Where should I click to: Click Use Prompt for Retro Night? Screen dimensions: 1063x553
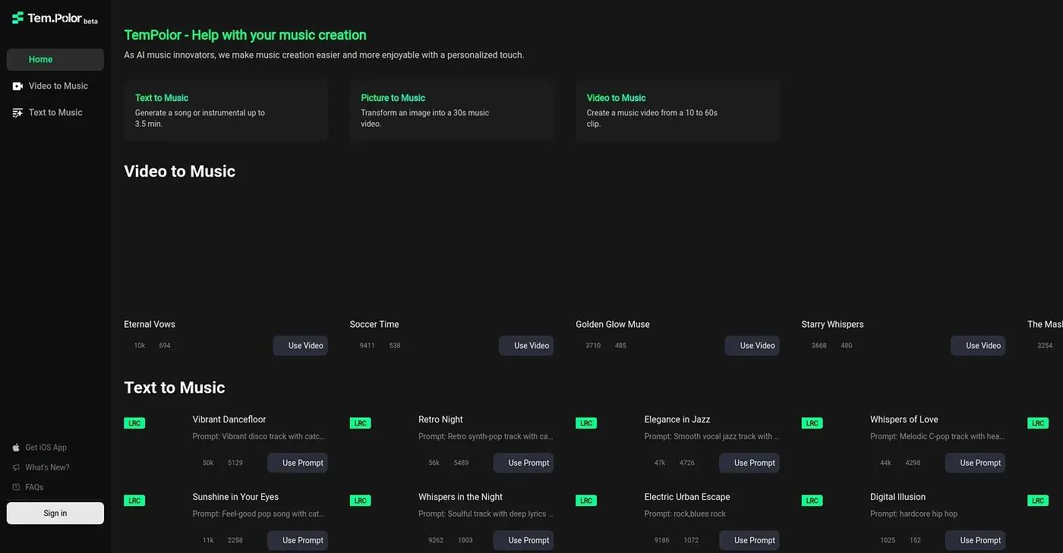(524, 463)
